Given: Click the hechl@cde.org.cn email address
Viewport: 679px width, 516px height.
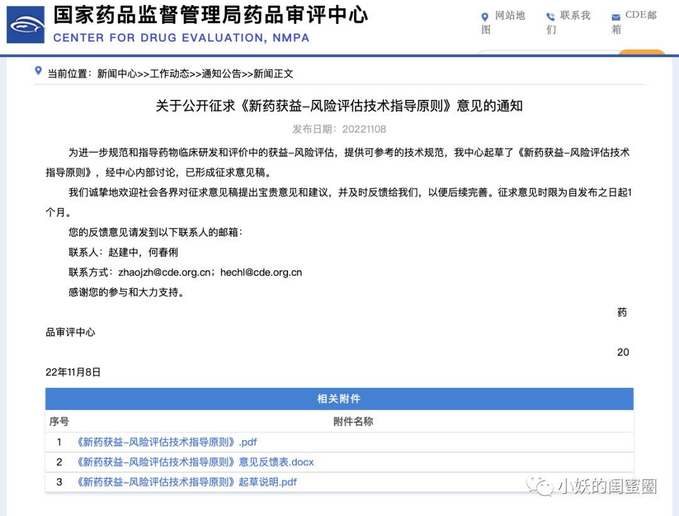Looking at the screenshot, I should (261, 273).
